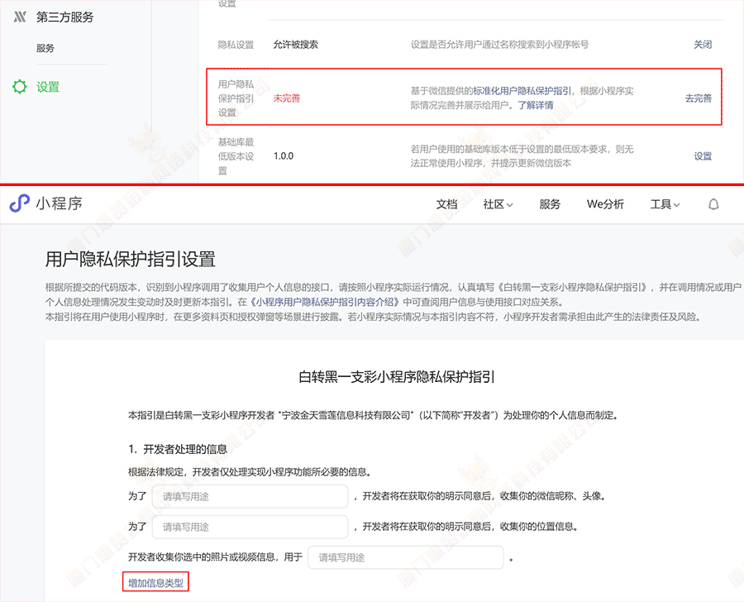Viewport: 744px width, 602px height.
Task: Click 增加信息类型 link
Action: tap(155, 582)
